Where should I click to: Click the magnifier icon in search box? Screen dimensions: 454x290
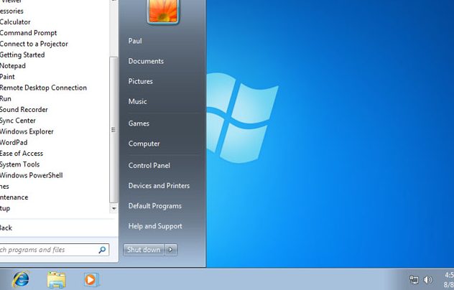pos(102,250)
